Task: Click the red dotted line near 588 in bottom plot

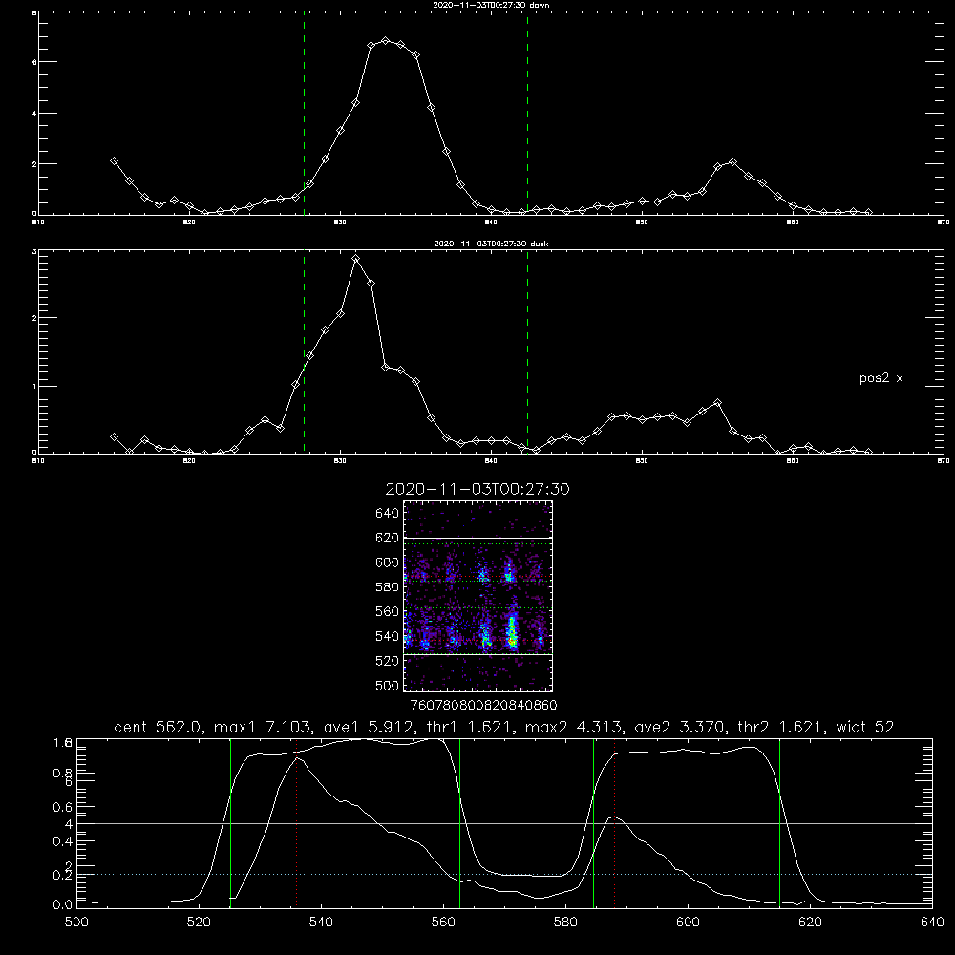Action: coord(614,823)
